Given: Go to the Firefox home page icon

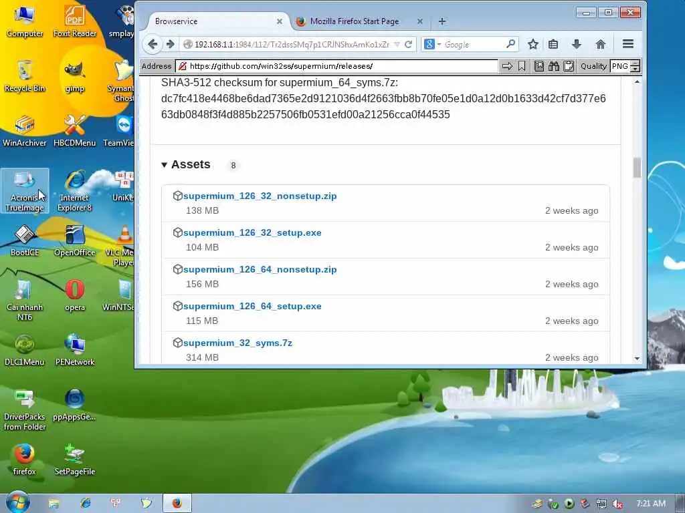Looking at the screenshot, I should 601,44.
